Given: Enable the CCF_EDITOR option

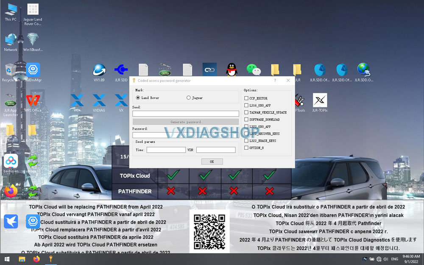Looking at the screenshot, I should coord(246,98).
